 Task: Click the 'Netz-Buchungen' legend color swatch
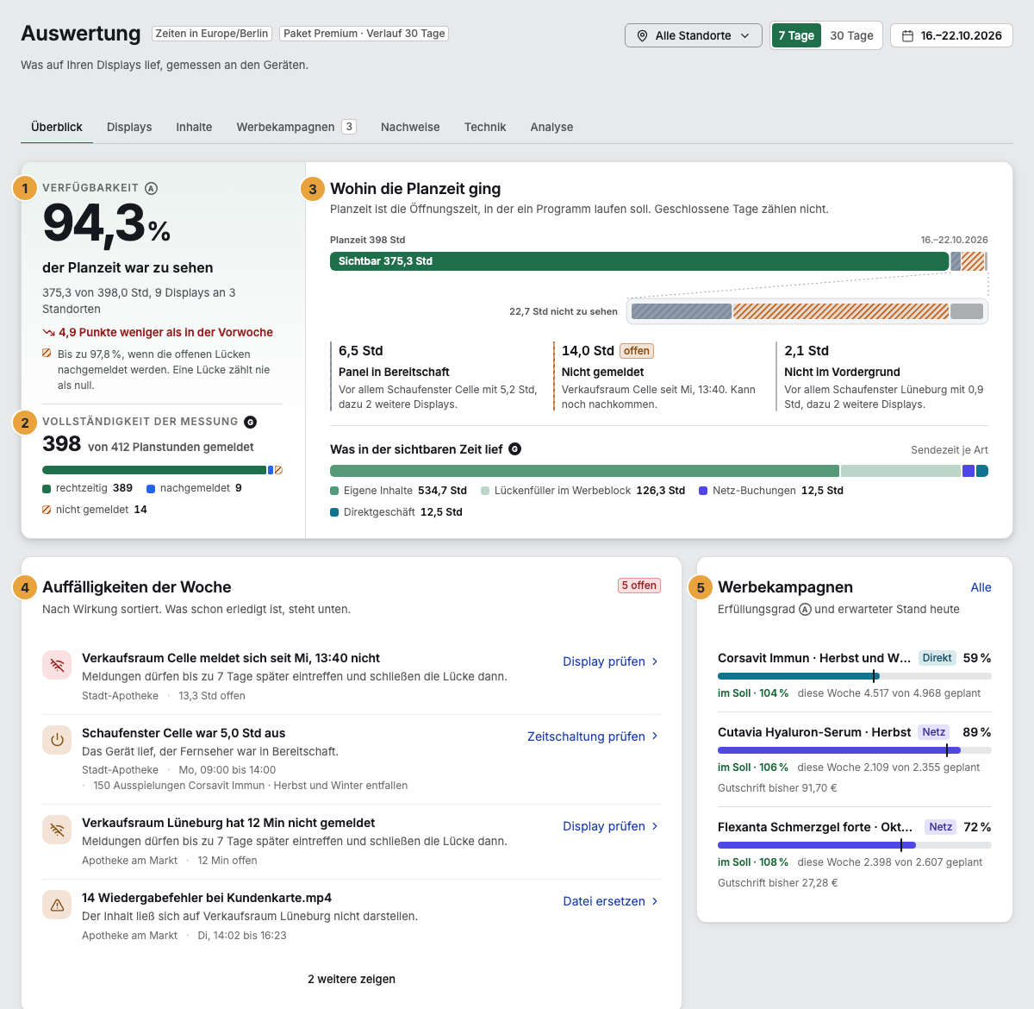coord(703,491)
